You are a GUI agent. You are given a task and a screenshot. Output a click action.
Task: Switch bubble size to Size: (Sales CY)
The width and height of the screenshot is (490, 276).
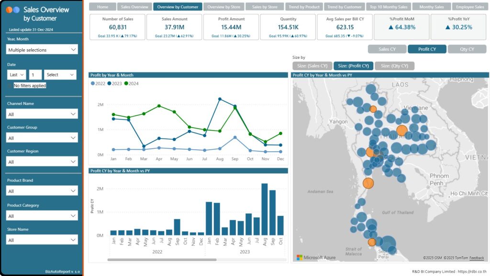[x=312, y=66]
